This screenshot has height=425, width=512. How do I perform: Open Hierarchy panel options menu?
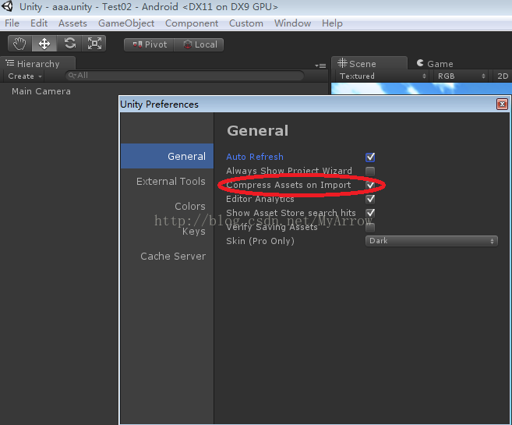coord(320,66)
